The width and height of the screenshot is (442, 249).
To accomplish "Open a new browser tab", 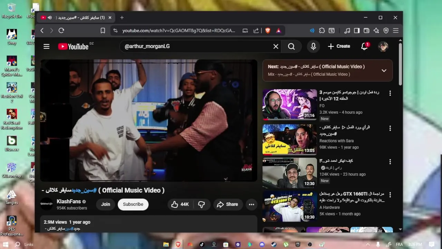I will (x=122, y=18).
